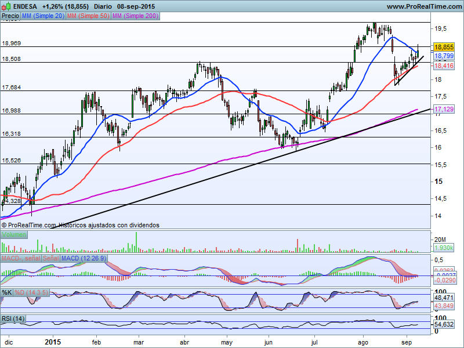Click the 1.930k volume value tag
This screenshot has height=348, width=464.
pos(444,248)
